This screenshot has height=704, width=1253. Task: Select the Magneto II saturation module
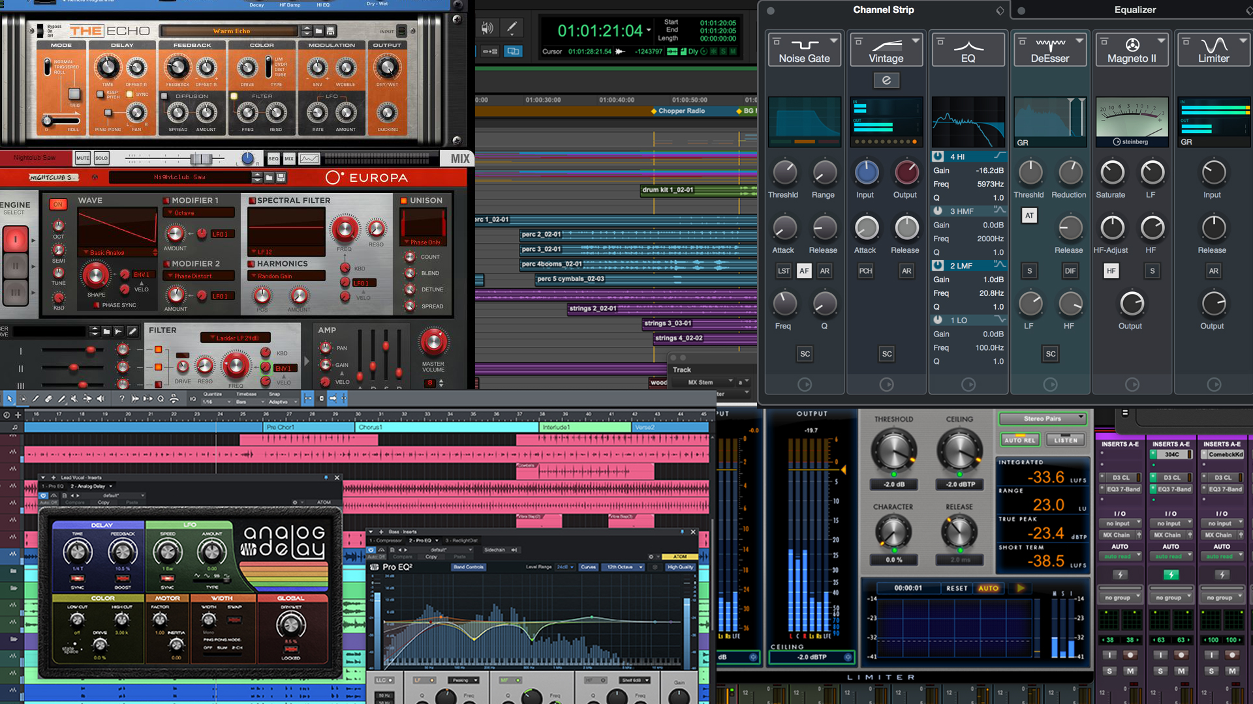pos(1132,50)
